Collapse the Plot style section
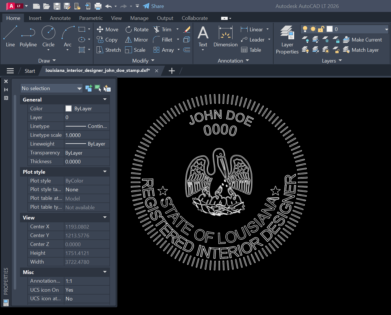Viewport: 391px width, 315px height. [x=105, y=172]
